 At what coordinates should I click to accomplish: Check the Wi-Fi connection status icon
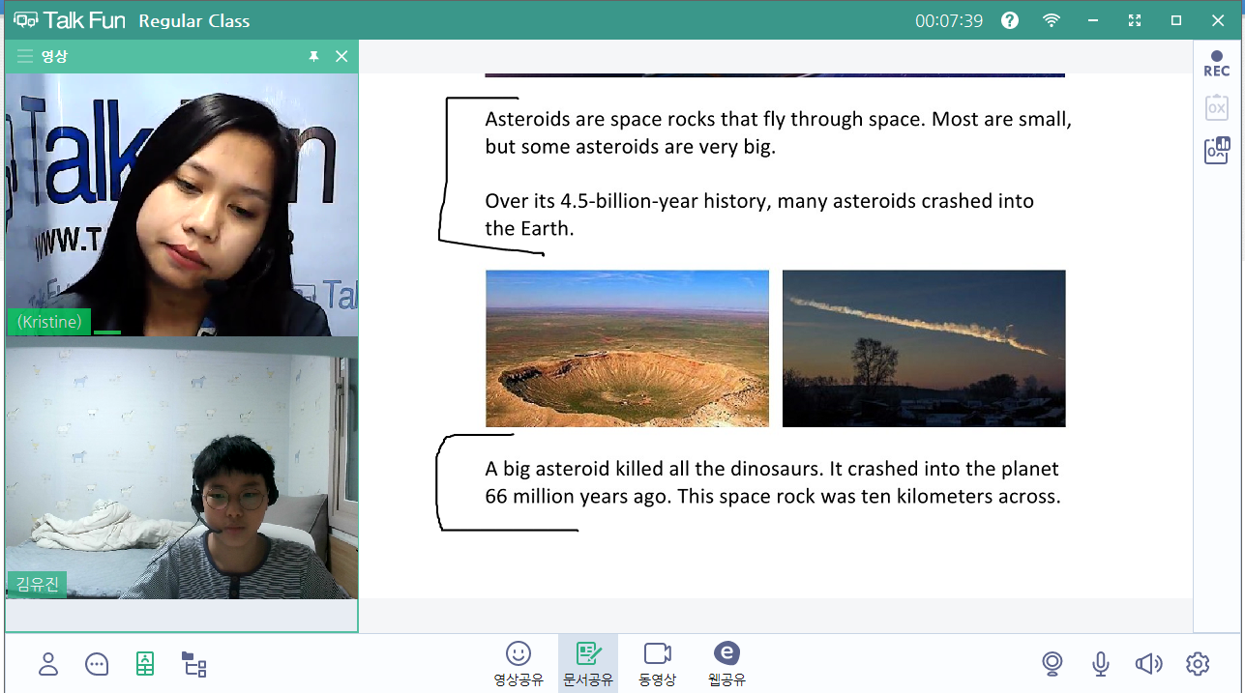point(1052,20)
